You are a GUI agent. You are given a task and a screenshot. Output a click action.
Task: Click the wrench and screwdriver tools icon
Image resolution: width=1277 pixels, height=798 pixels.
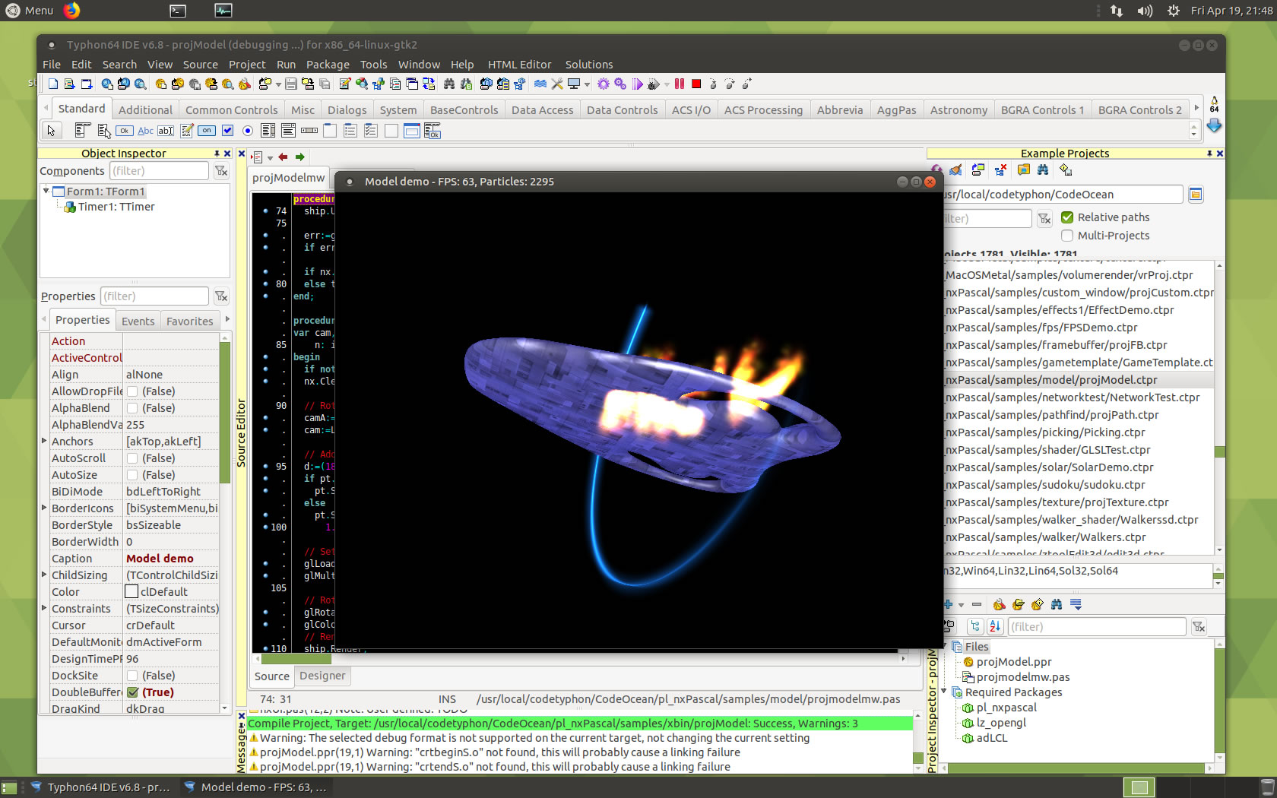click(x=557, y=84)
